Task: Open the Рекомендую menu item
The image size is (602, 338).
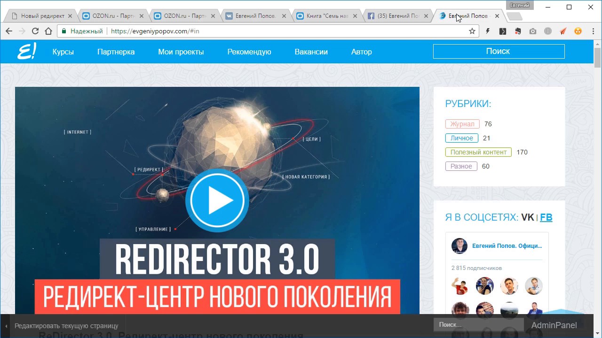Action: [x=249, y=52]
